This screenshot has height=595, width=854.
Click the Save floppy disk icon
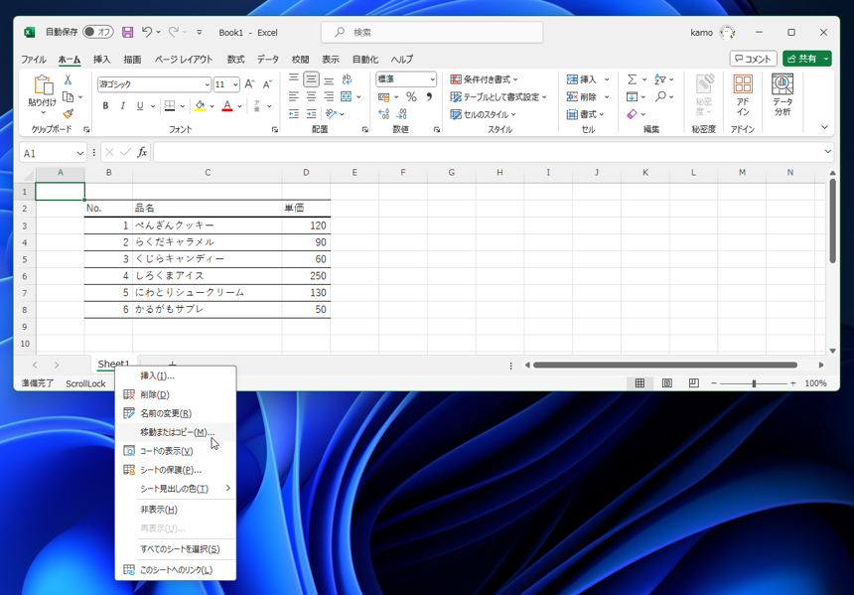(127, 32)
